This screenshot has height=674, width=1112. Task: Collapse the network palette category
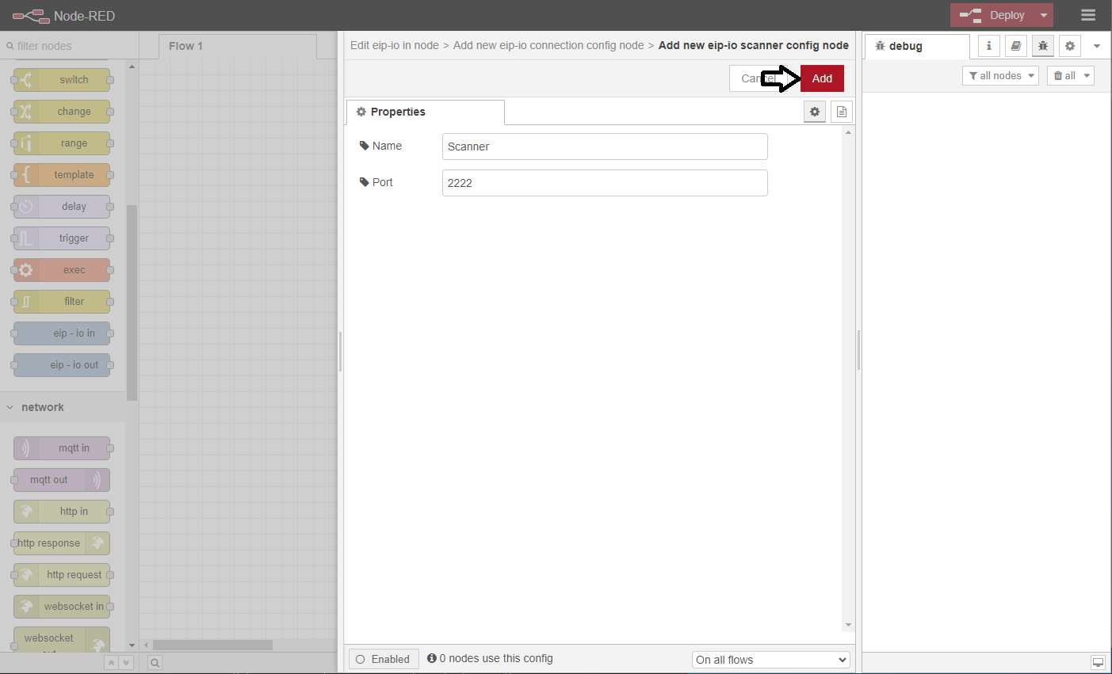pos(63,407)
